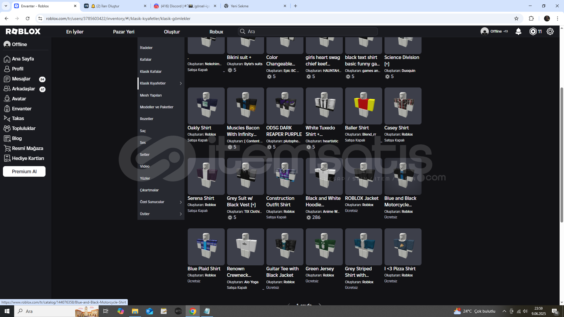Image resolution: width=564 pixels, height=317 pixels.
Task: Open Task View in the taskbar
Action: (106, 311)
